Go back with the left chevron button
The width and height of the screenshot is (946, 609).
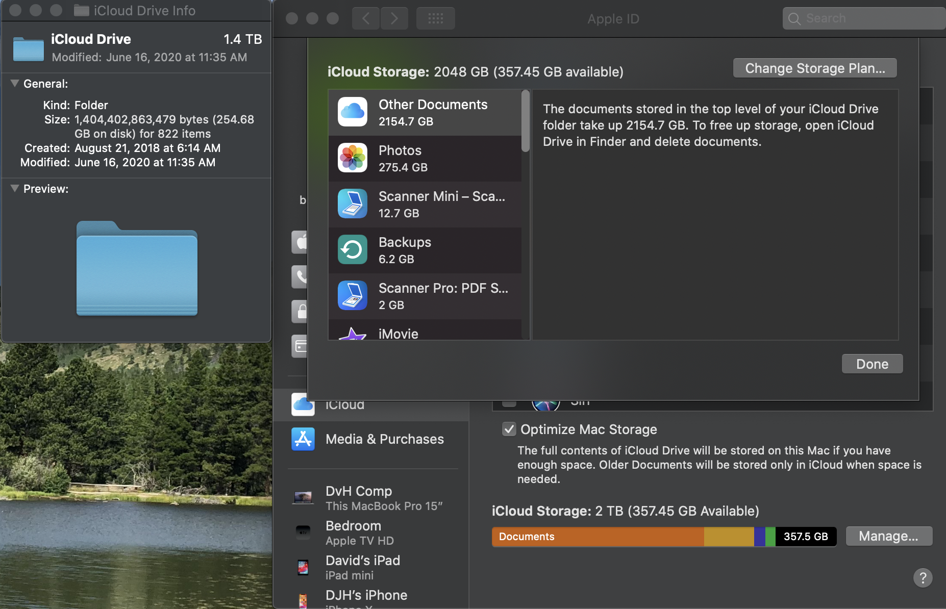[366, 19]
